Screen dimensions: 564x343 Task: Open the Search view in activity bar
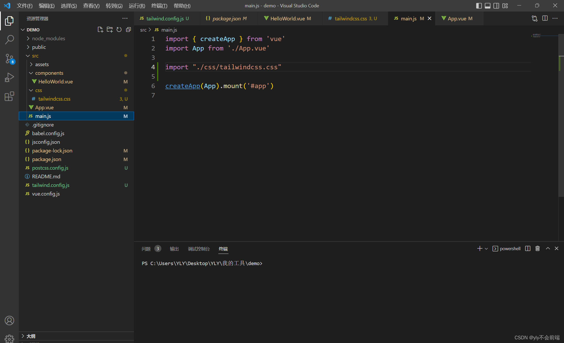click(9, 40)
